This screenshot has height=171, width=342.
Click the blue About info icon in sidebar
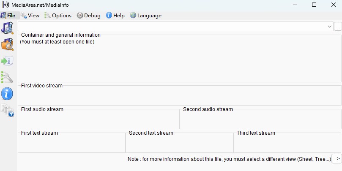[8, 93]
